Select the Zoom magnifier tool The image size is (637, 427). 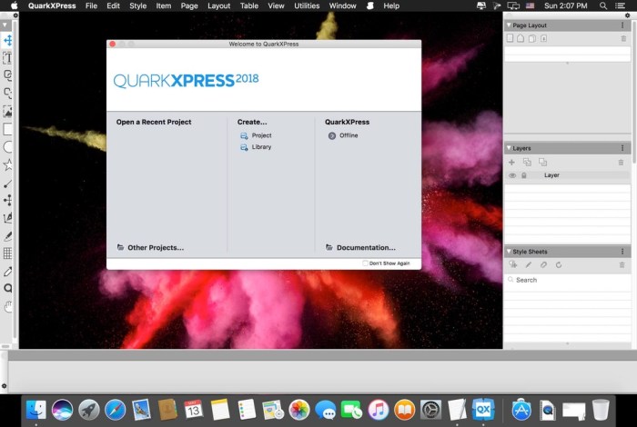click(x=7, y=288)
